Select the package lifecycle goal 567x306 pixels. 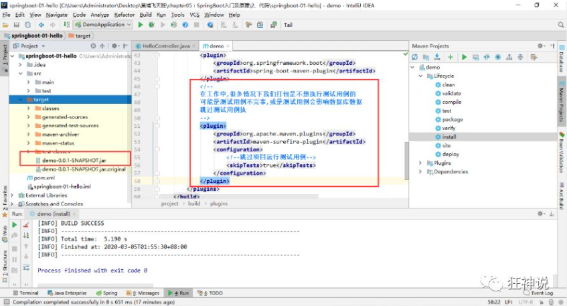(x=453, y=119)
